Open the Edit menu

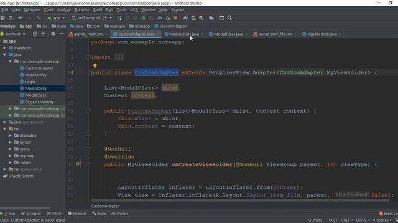(x=4, y=10)
